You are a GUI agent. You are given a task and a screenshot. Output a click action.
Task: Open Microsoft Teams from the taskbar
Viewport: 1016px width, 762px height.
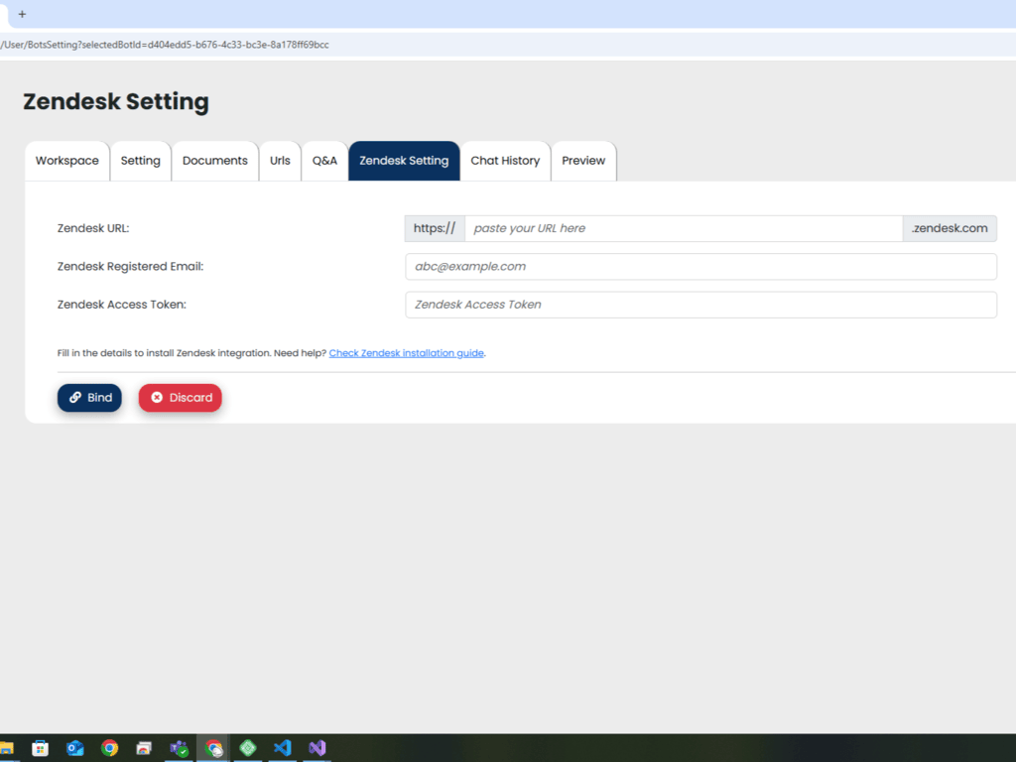tap(180, 748)
